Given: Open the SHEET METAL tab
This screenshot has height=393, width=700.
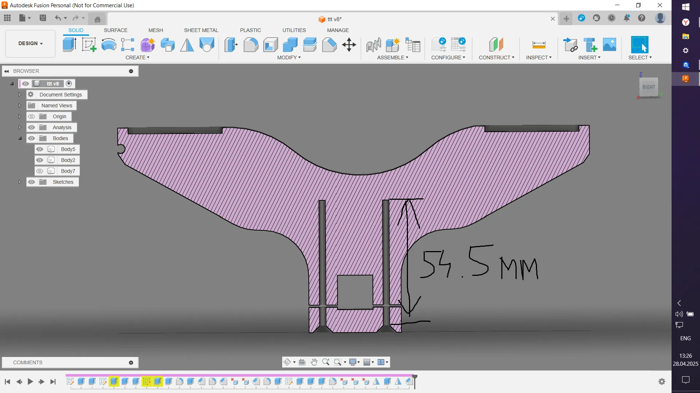Looking at the screenshot, I should 201,30.
